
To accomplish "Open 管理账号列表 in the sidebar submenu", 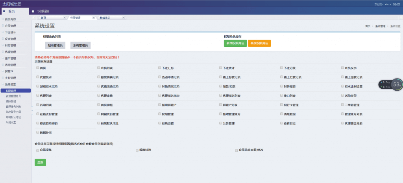I will point(13,106).
